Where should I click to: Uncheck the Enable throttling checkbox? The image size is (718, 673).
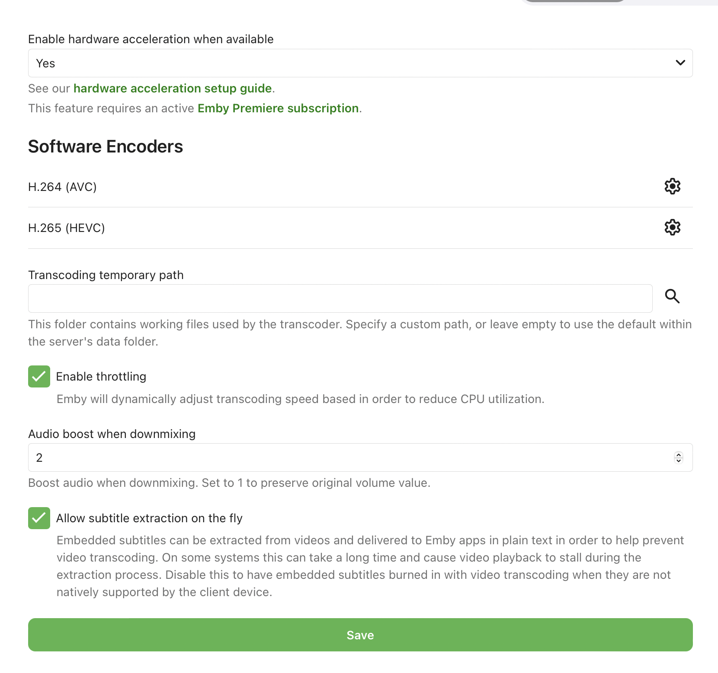(x=39, y=376)
